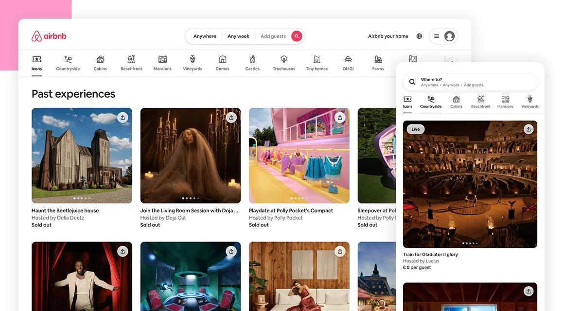Click the Airbnb logo

(49, 36)
